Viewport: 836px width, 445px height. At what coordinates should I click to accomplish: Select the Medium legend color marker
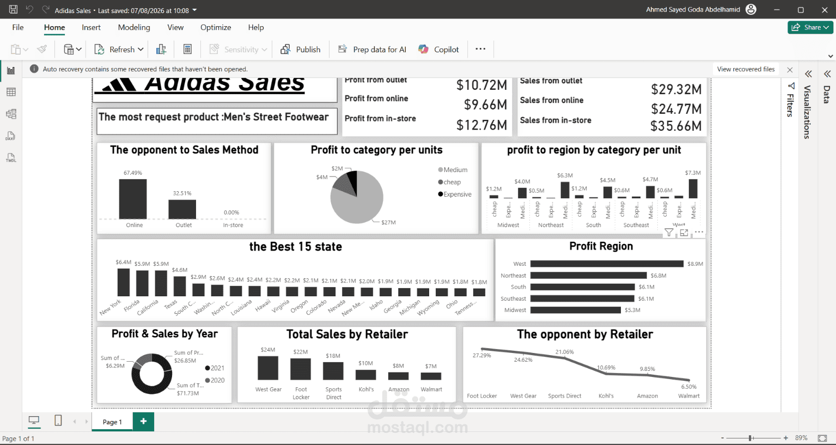[440, 170]
